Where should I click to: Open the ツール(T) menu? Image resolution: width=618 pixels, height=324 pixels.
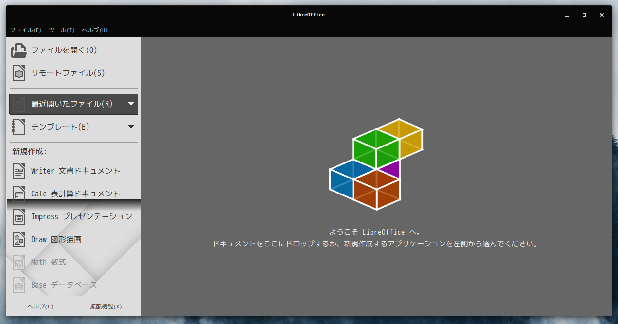click(62, 30)
